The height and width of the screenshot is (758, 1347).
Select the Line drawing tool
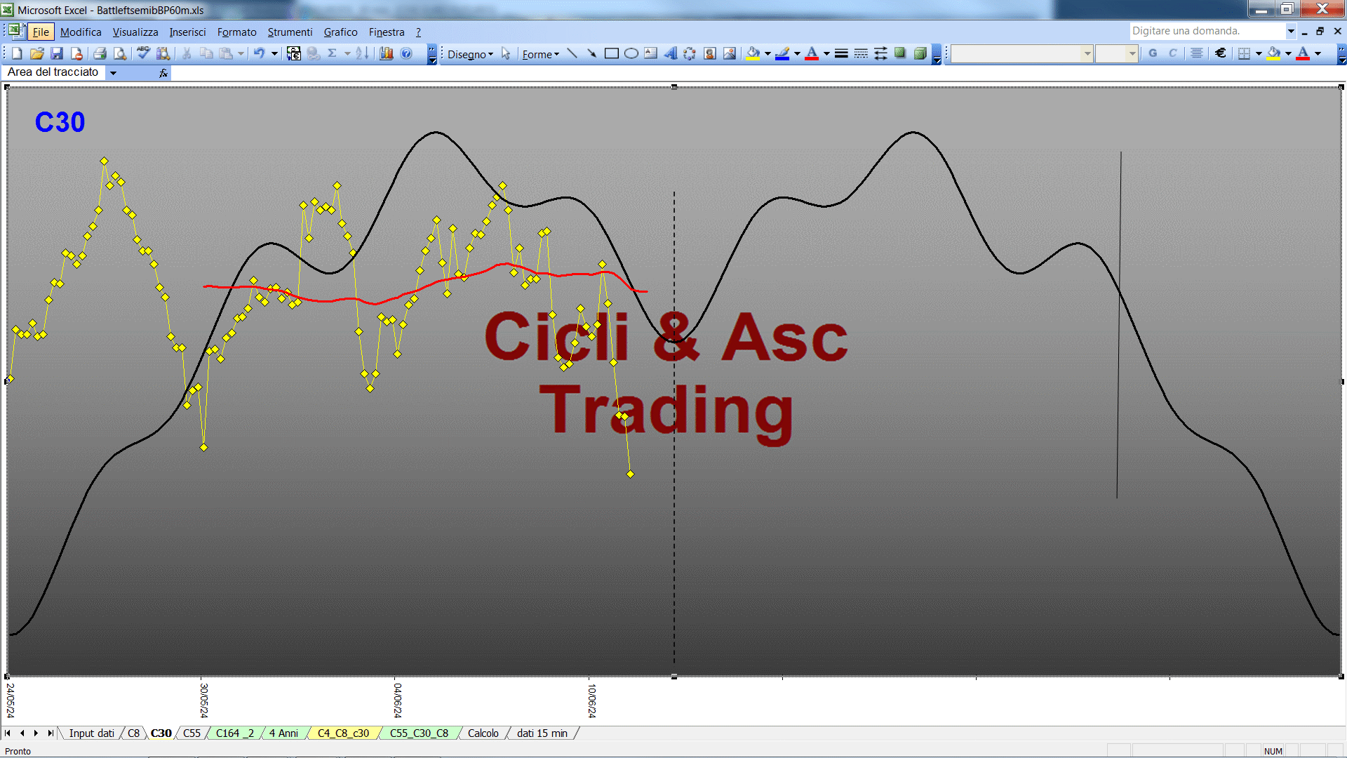(572, 53)
